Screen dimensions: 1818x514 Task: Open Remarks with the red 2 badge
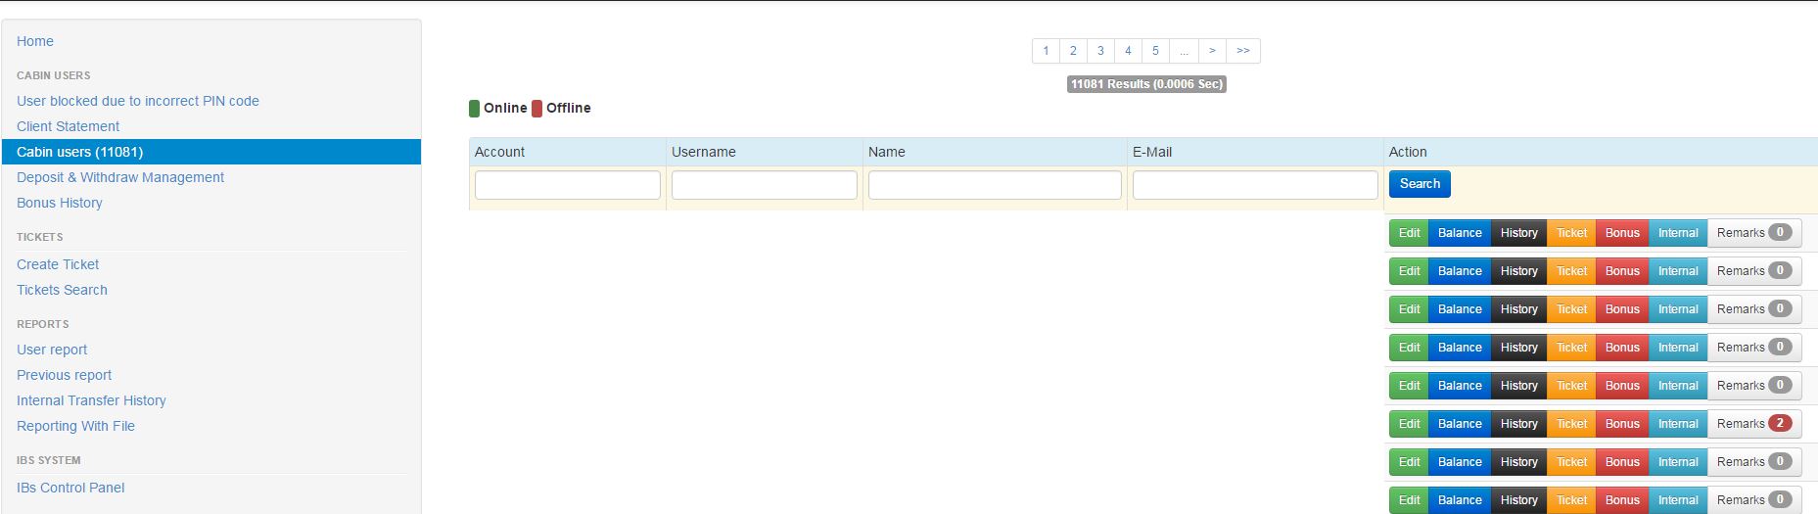[1753, 424]
